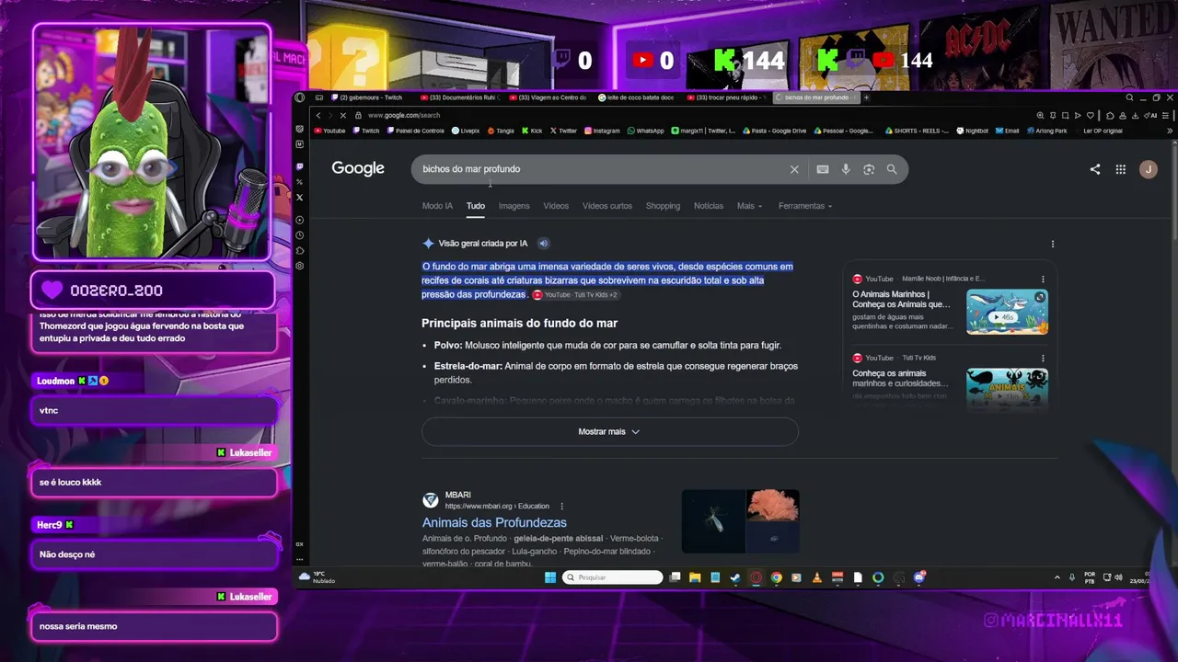Expand the Mais search filters dropdown
The image size is (1178, 662).
[x=749, y=206]
